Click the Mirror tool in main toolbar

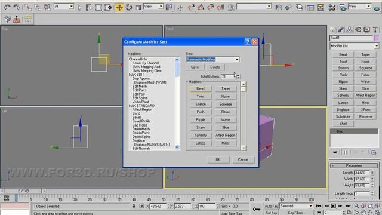pos(279,7)
